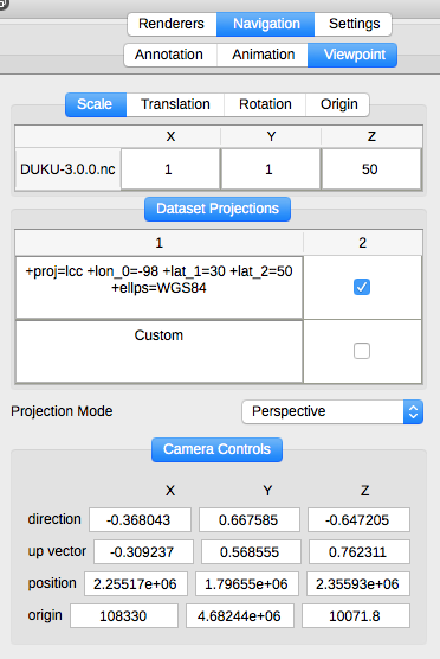
Task: Open the Settings tab
Action: (x=354, y=24)
